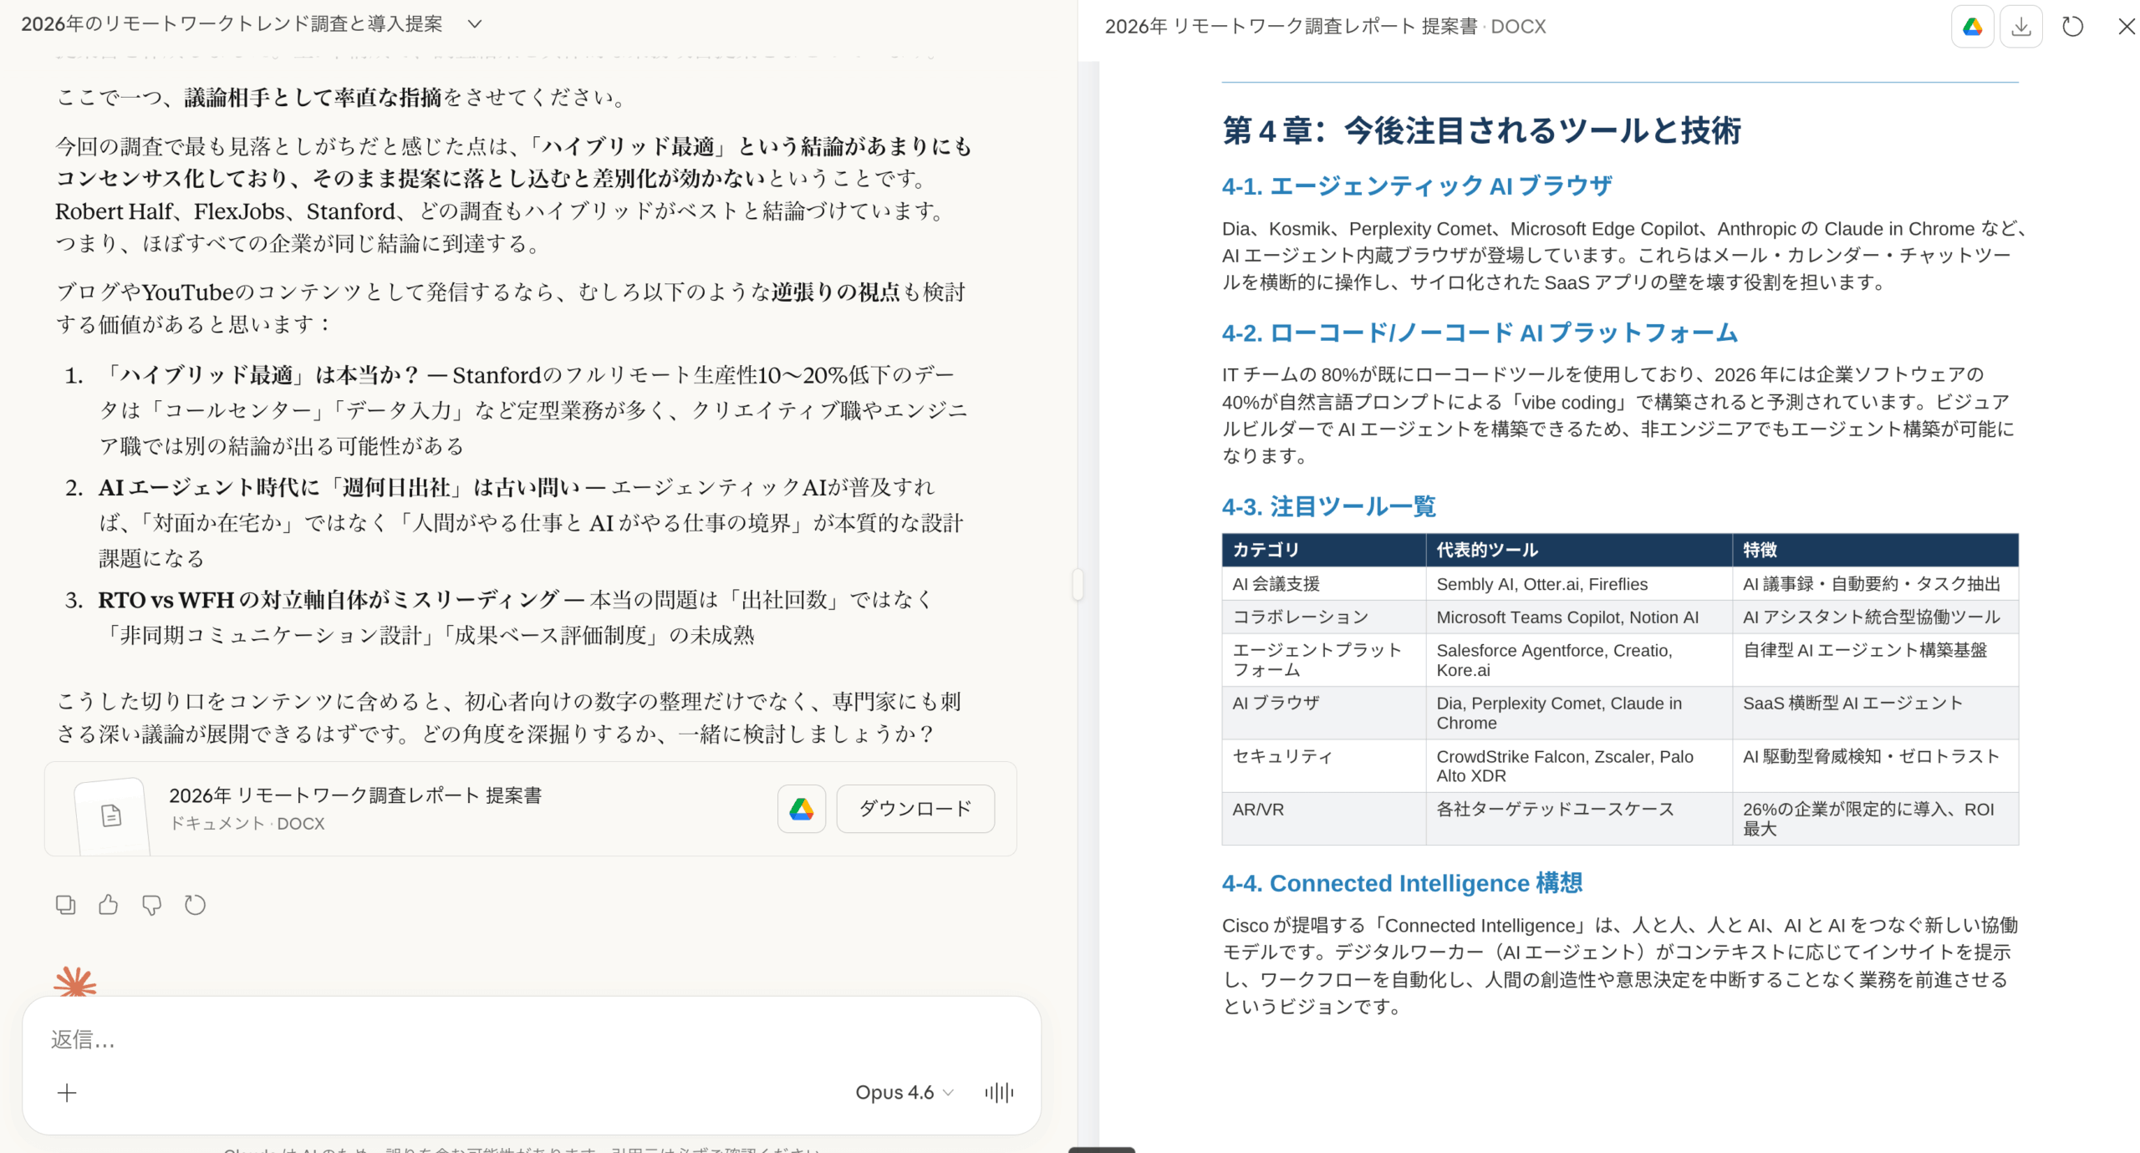This screenshot has width=2140, height=1153.
Task: Open the 2026年 リモートワーク調査レポート document card
Action: click(x=355, y=807)
